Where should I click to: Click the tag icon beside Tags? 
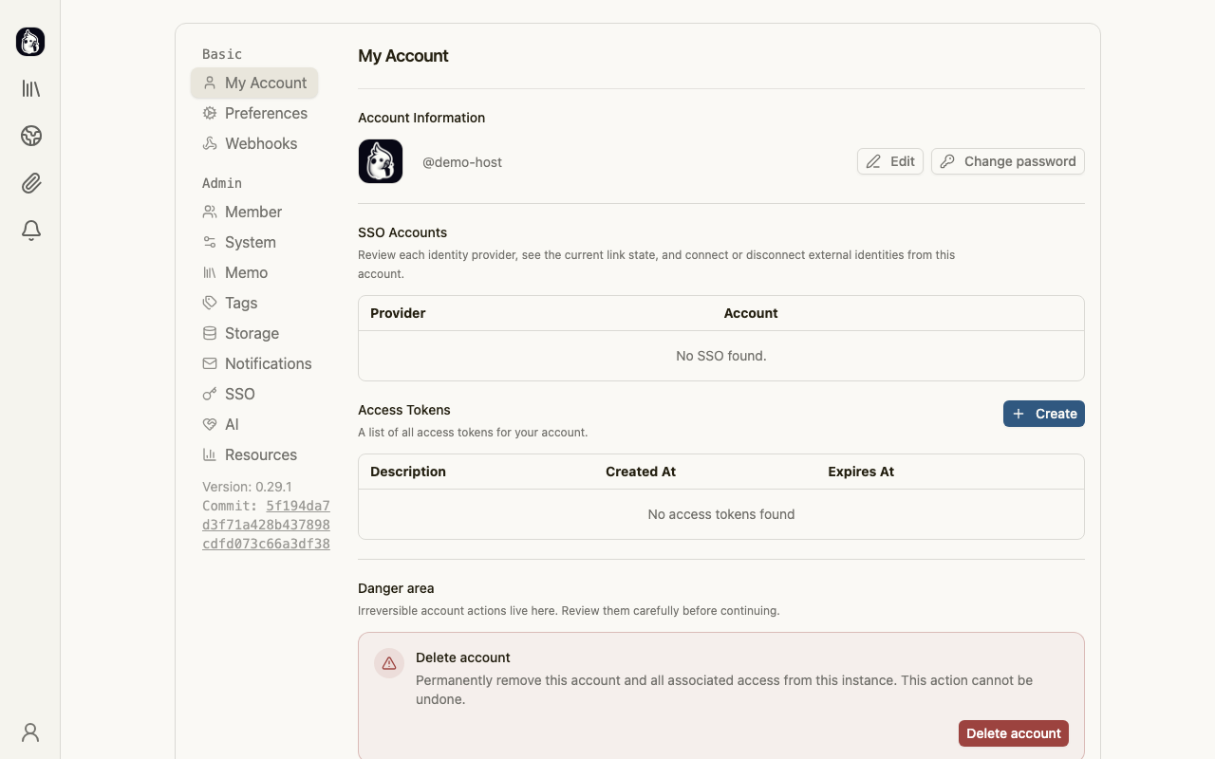[210, 303]
